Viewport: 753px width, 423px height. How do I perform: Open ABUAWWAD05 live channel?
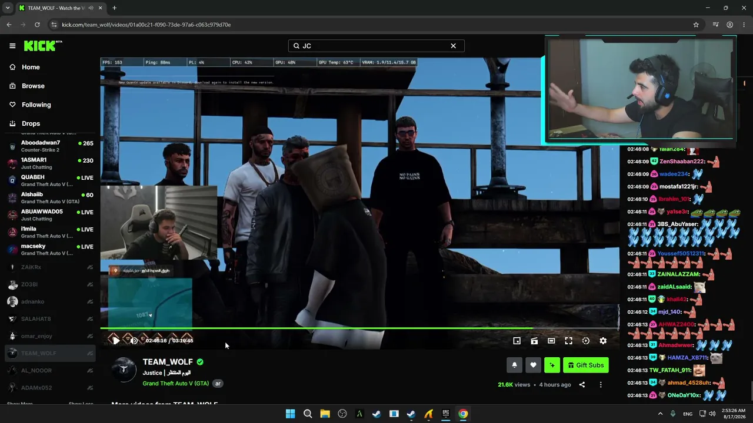click(x=50, y=215)
